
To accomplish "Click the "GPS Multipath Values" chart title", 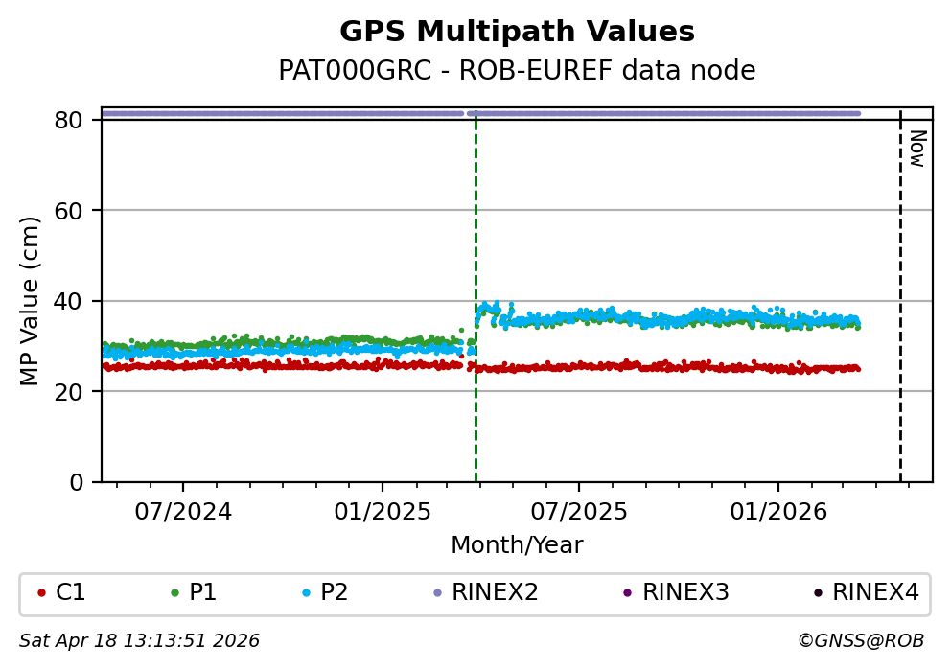I will [x=517, y=33].
